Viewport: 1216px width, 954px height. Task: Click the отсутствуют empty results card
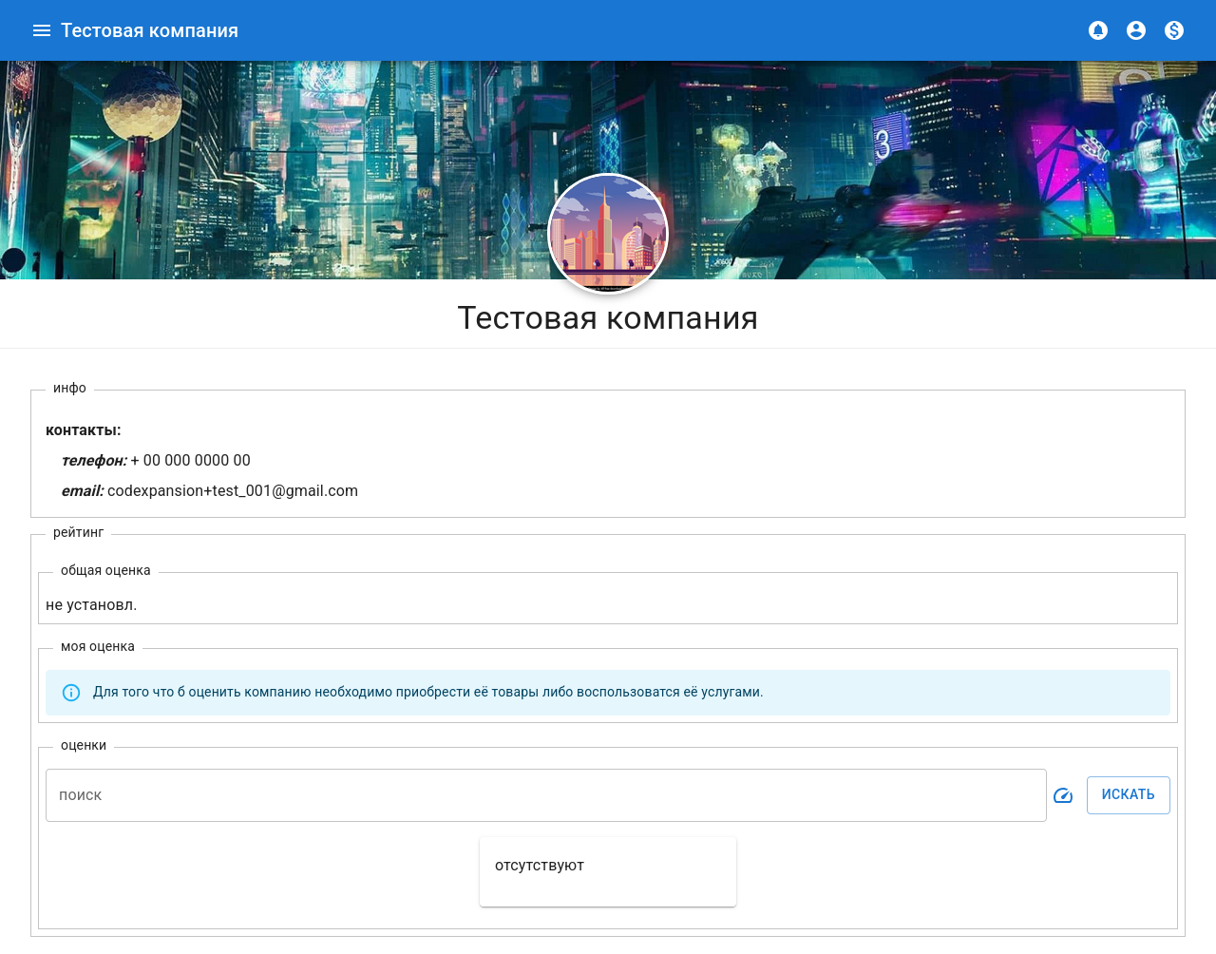(608, 871)
